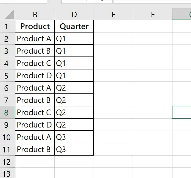191x178 pixels.
Task: Select the Q1 cell in row 3
Action: 74,51
